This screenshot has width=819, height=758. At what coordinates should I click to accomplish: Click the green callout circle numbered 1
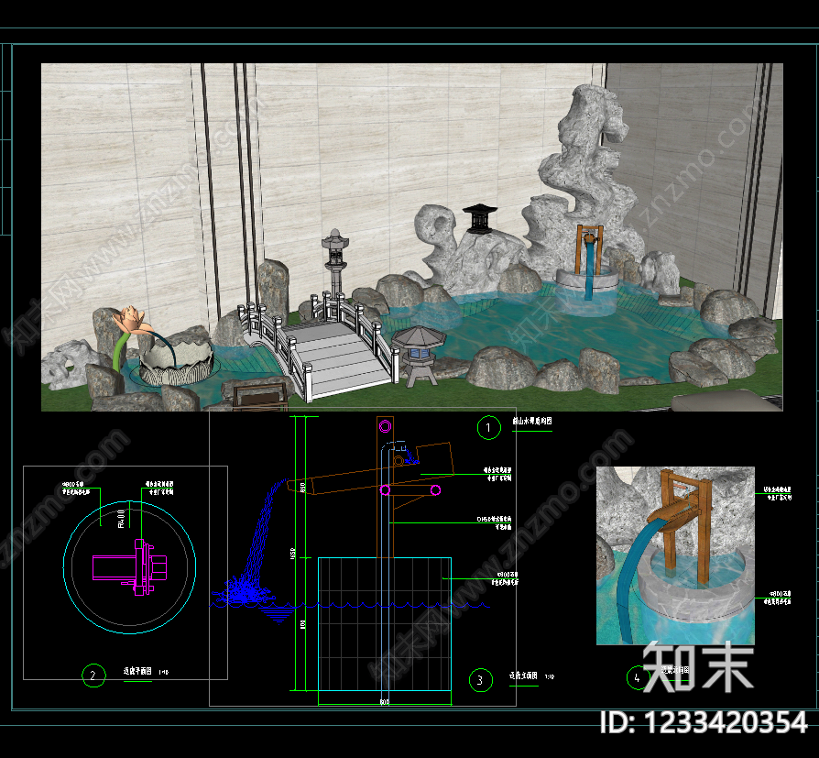(x=489, y=428)
